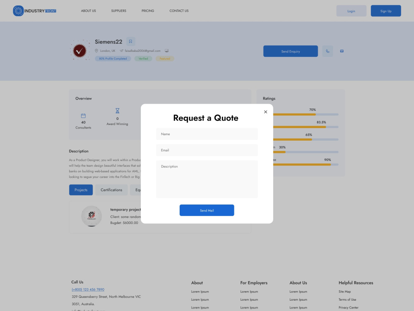Close the Request a Quote dialog

pos(265,112)
